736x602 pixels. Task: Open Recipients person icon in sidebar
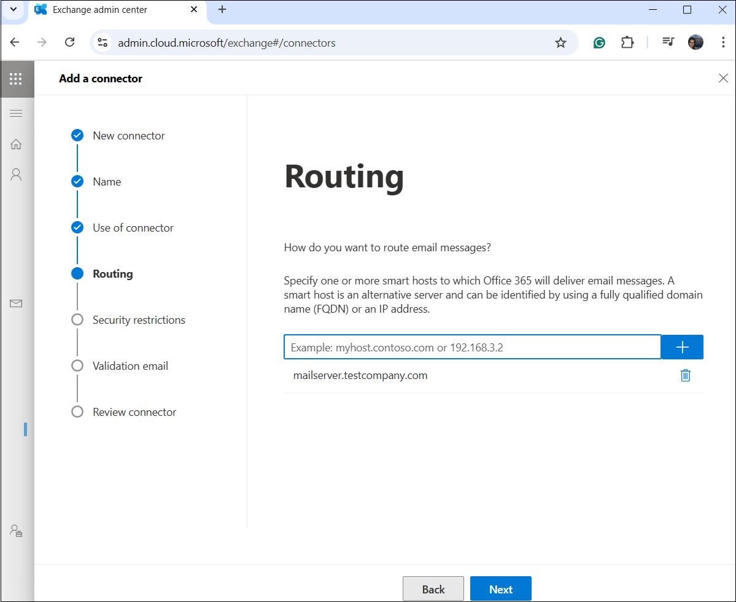(17, 174)
